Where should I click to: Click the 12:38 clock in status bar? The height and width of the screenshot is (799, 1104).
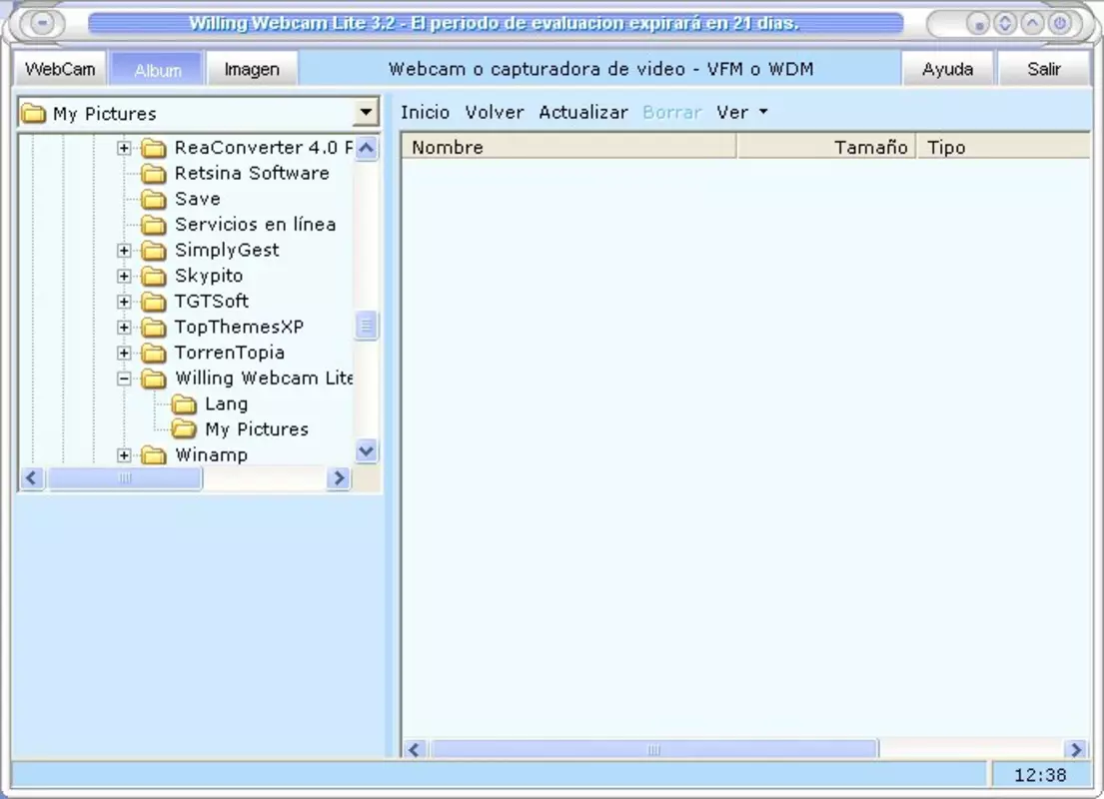1040,775
